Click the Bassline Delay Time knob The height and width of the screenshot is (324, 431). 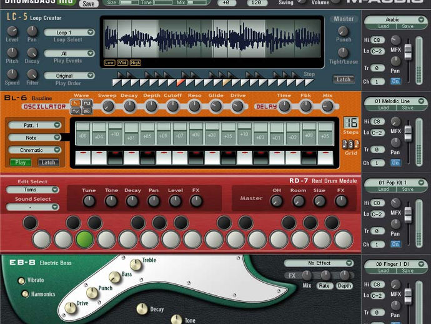point(284,106)
